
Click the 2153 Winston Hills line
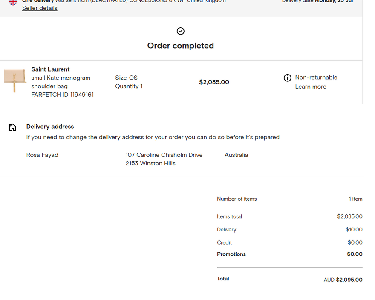coord(150,163)
